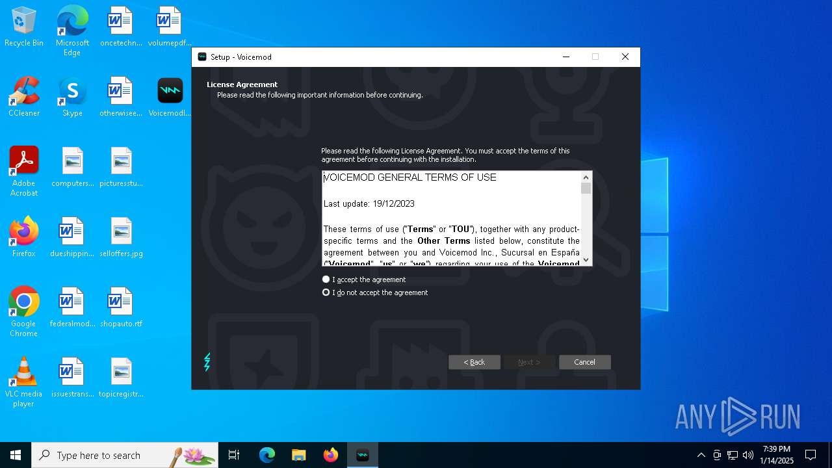This screenshot has width=832, height=468.
Task: Cancel the Voicemod setup
Action: coord(585,362)
